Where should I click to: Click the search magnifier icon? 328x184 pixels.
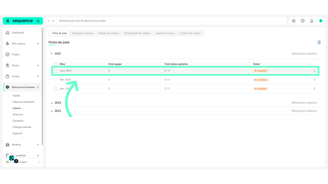click(x=49, y=21)
